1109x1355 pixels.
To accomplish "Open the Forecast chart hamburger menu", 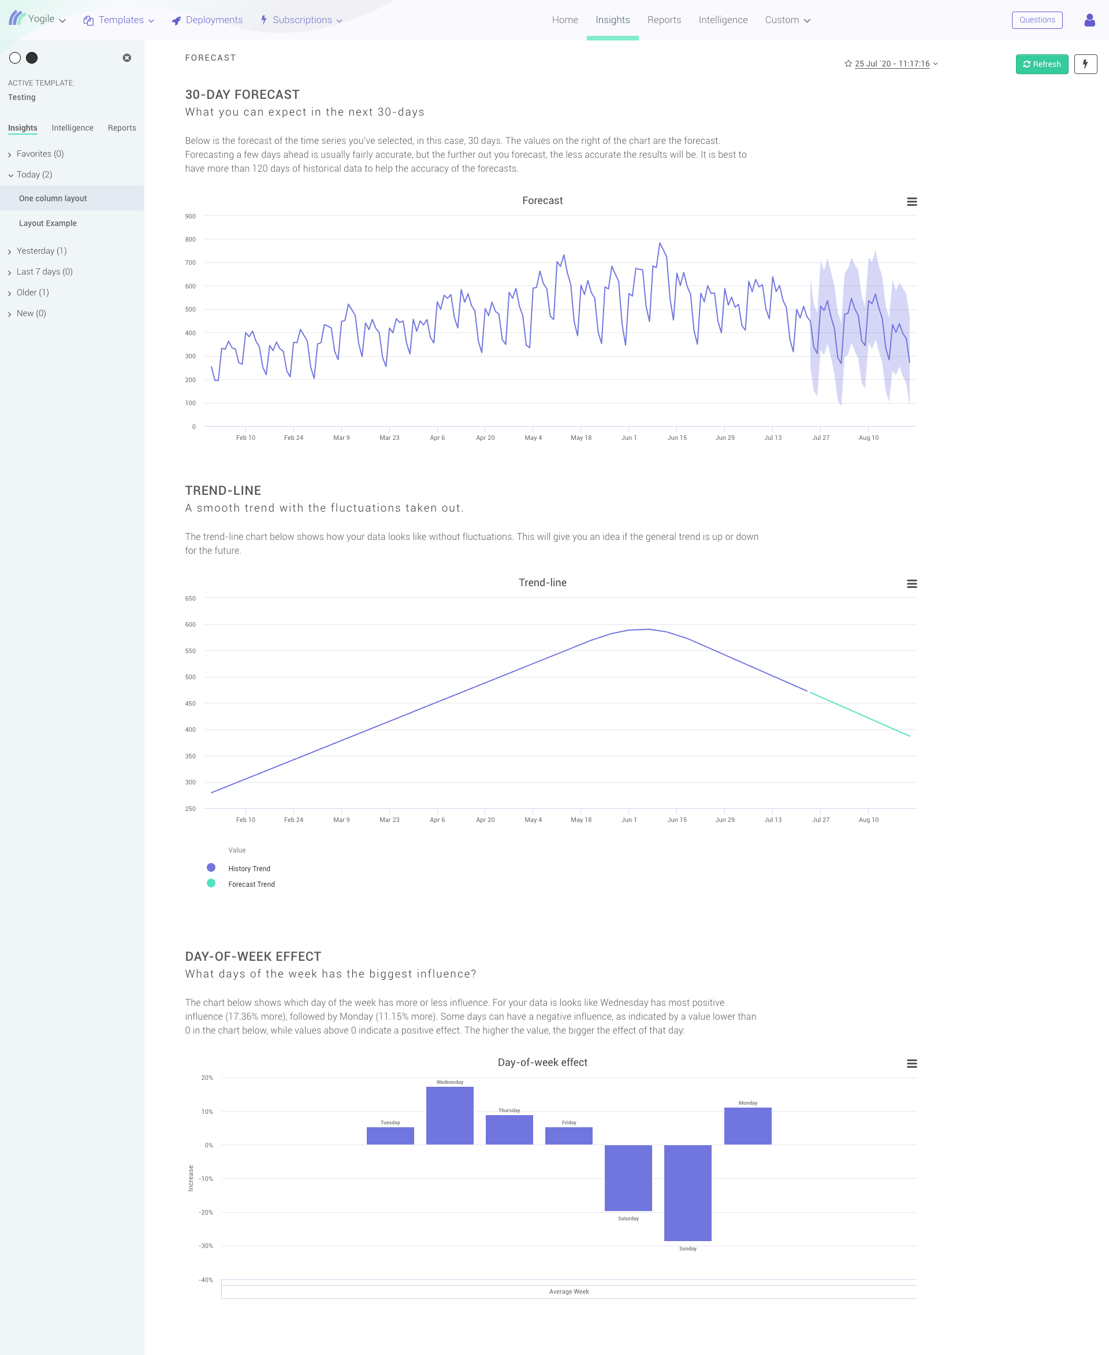I will point(911,201).
